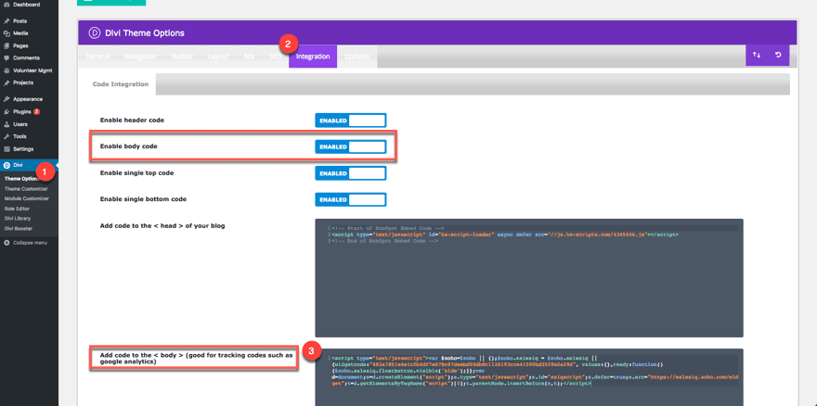
Task: Open Settings icon in admin sidebar
Action: pyautogui.click(x=6, y=148)
